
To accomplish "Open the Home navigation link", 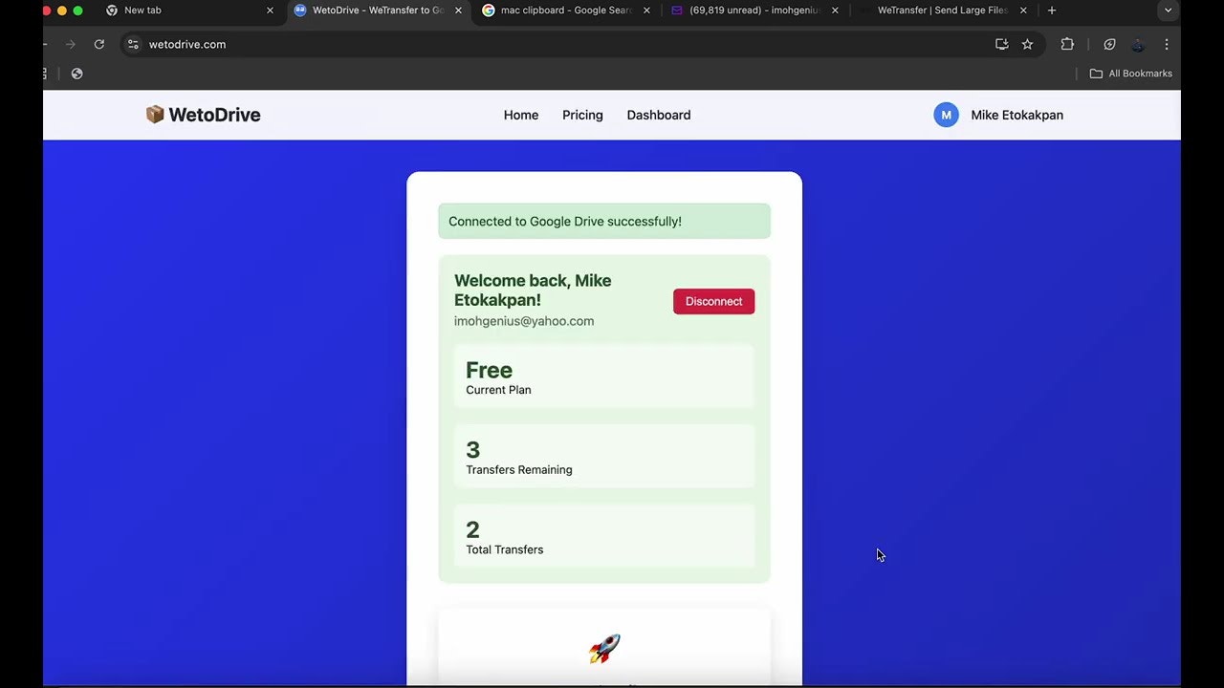I will (x=521, y=115).
